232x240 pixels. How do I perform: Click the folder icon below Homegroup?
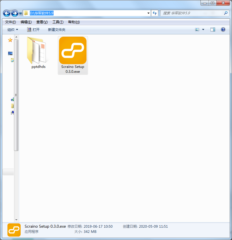pyautogui.click(x=12, y=106)
